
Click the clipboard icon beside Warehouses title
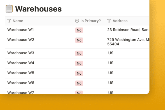coord(9,9)
